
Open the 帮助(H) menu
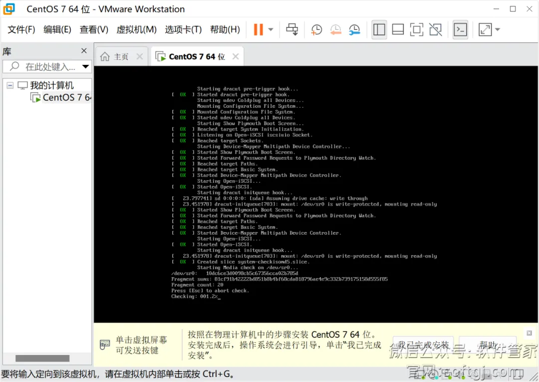click(225, 29)
